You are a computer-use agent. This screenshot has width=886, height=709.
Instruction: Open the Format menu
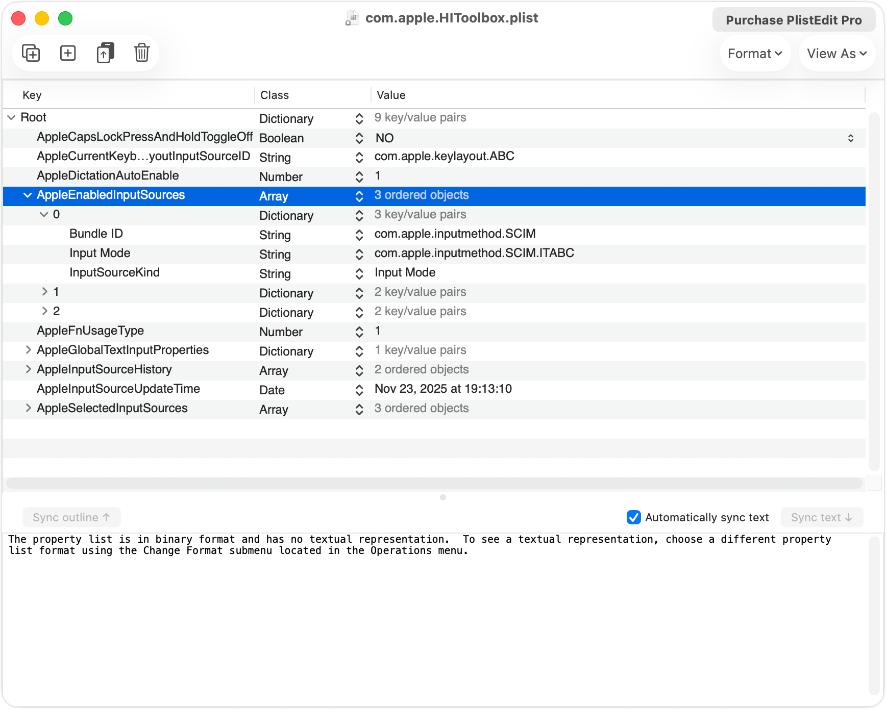(x=755, y=53)
